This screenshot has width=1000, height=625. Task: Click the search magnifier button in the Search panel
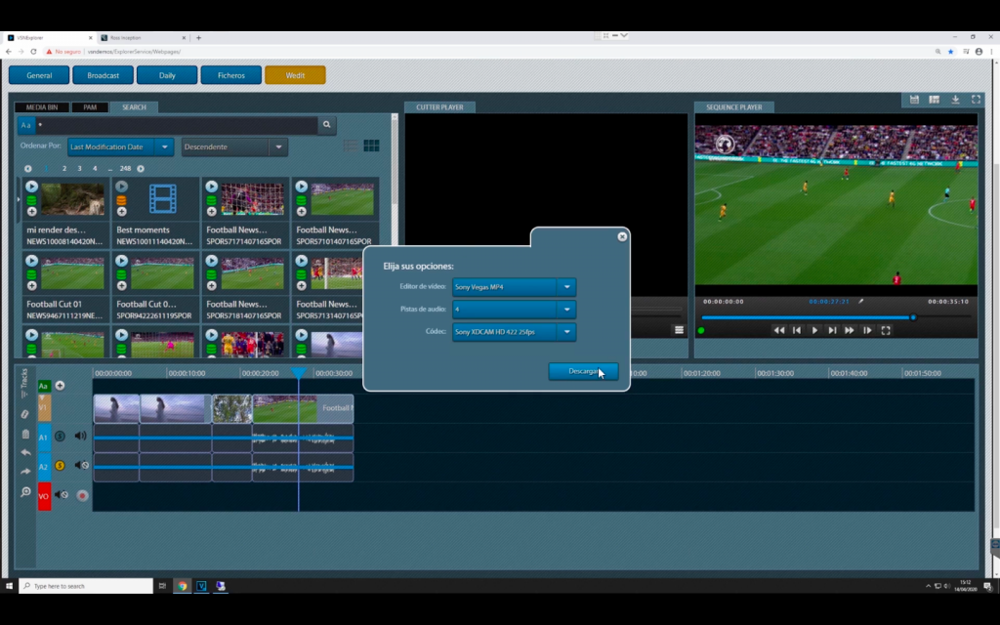point(326,125)
